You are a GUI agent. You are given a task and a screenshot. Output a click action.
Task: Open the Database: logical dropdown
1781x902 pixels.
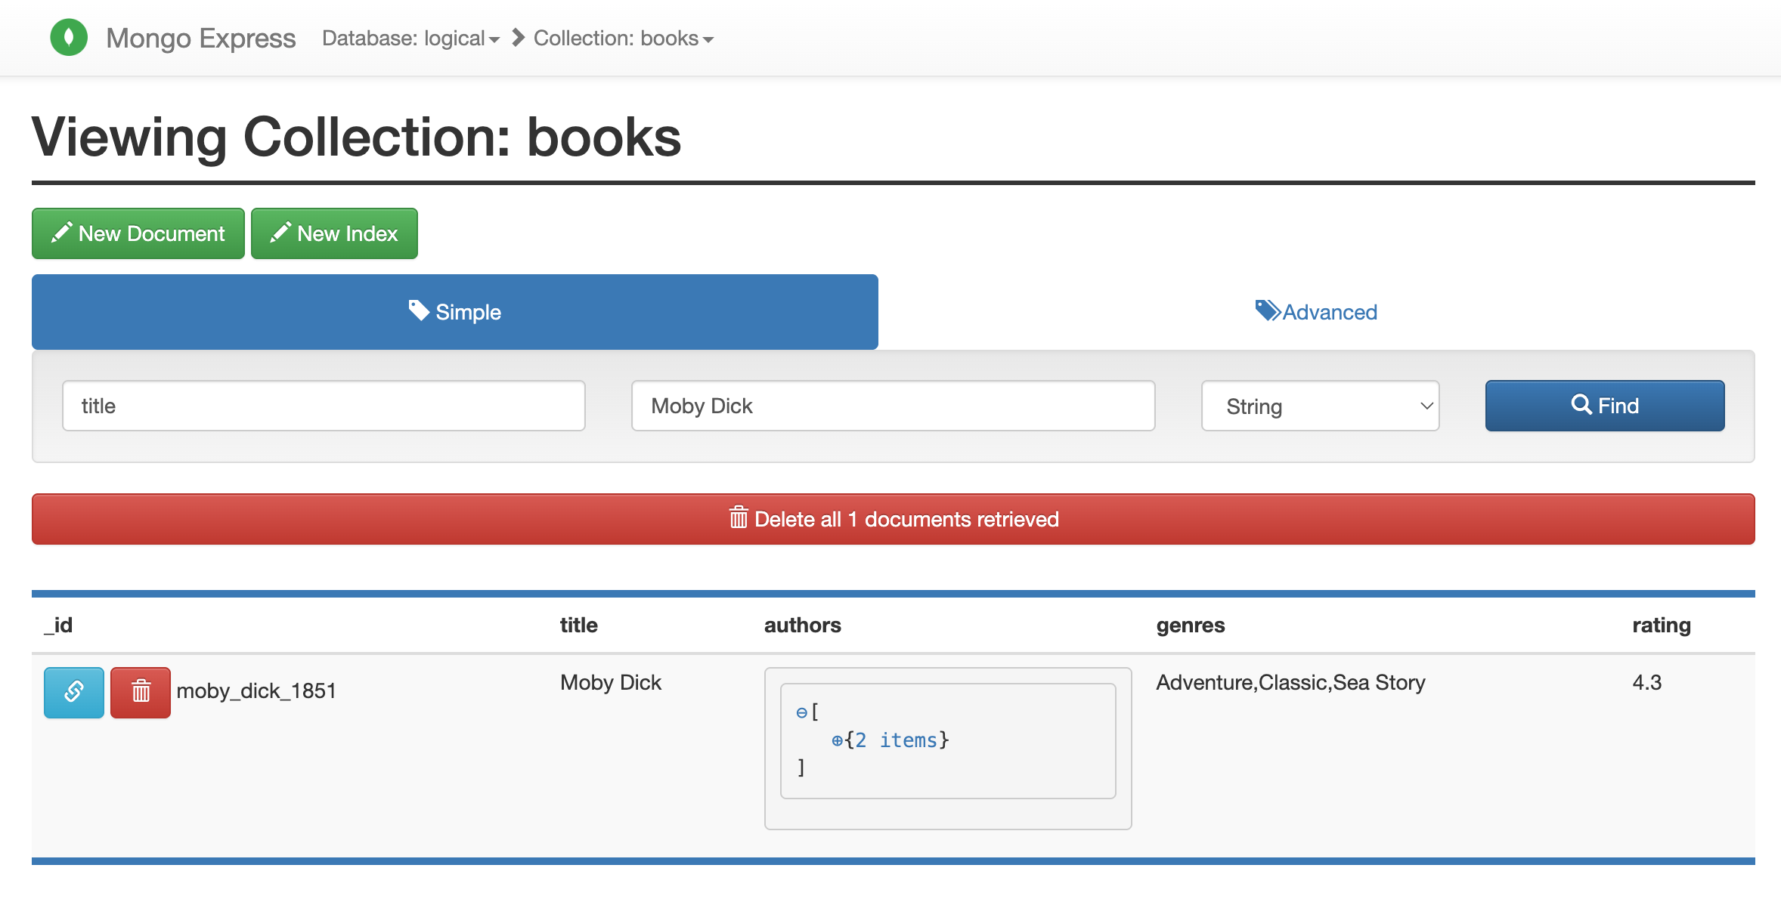(x=410, y=38)
